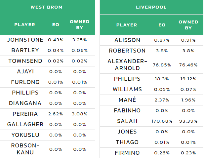Image resolution: width=205 pixels, height=159 pixels.
Task: Click Liverpool OWNED BY column header
Action: [x=188, y=25]
